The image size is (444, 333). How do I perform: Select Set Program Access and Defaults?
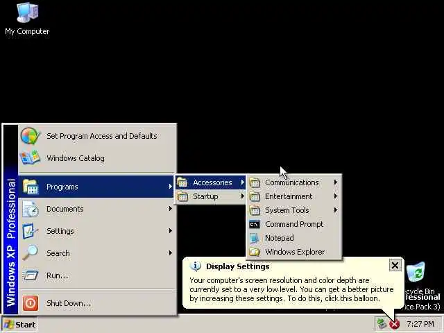[x=96, y=136]
